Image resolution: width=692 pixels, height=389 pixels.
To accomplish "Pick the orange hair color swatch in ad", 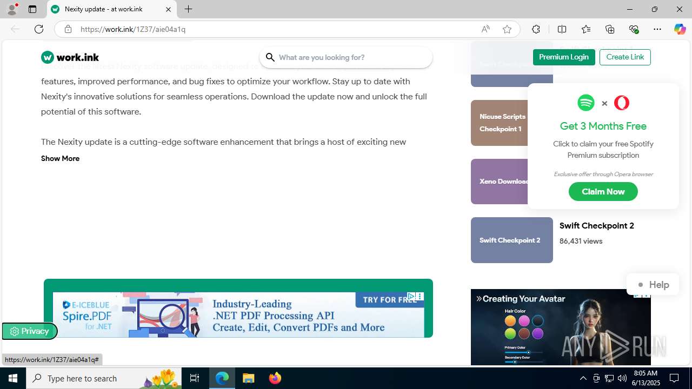I will 510,321.
